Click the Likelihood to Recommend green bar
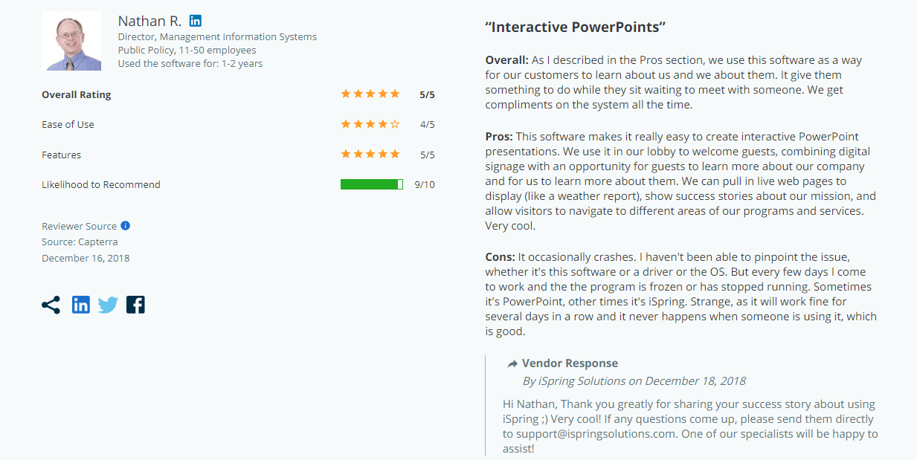Image resolution: width=917 pixels, height=460 pixels. pos(371,184)
